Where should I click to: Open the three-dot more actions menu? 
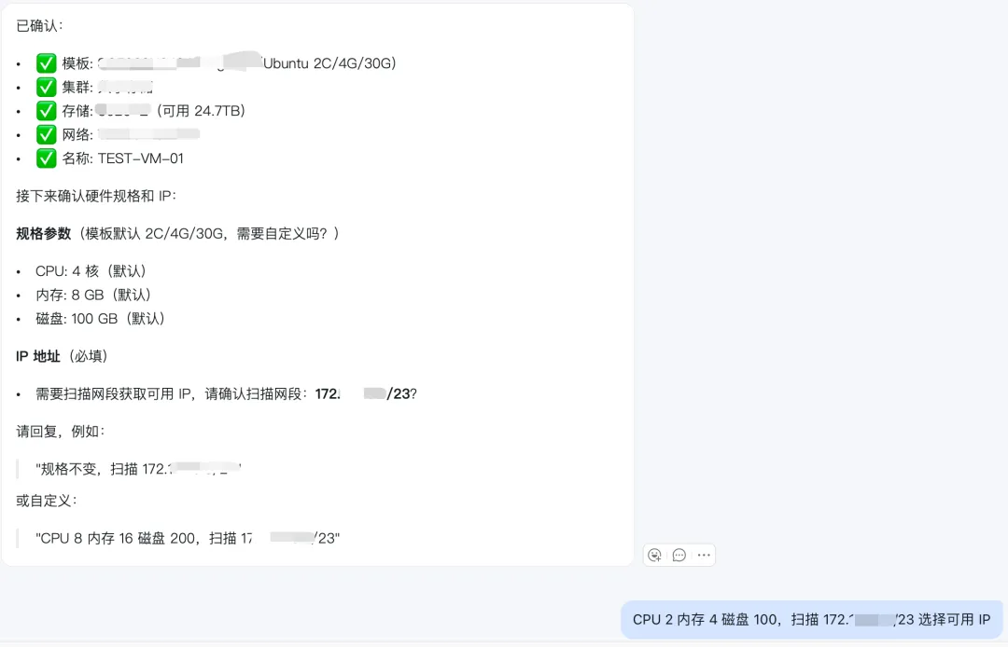tap(704, 556)
